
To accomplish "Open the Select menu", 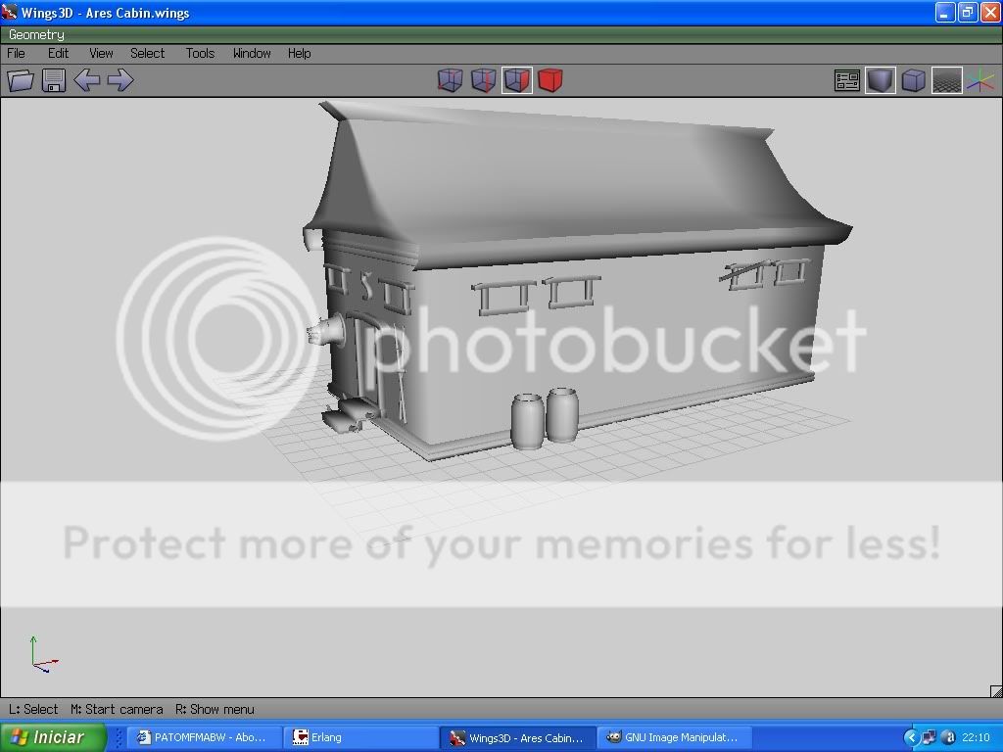I will [148, 53].
